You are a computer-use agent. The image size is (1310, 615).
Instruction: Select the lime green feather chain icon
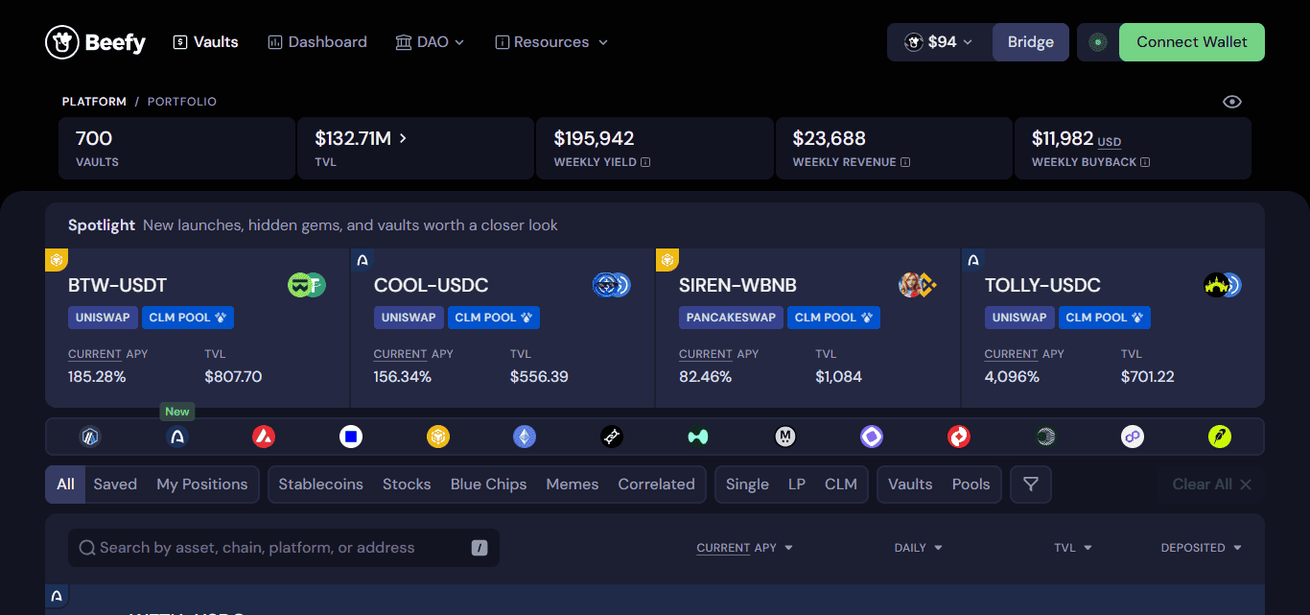tap(1219, 437)
